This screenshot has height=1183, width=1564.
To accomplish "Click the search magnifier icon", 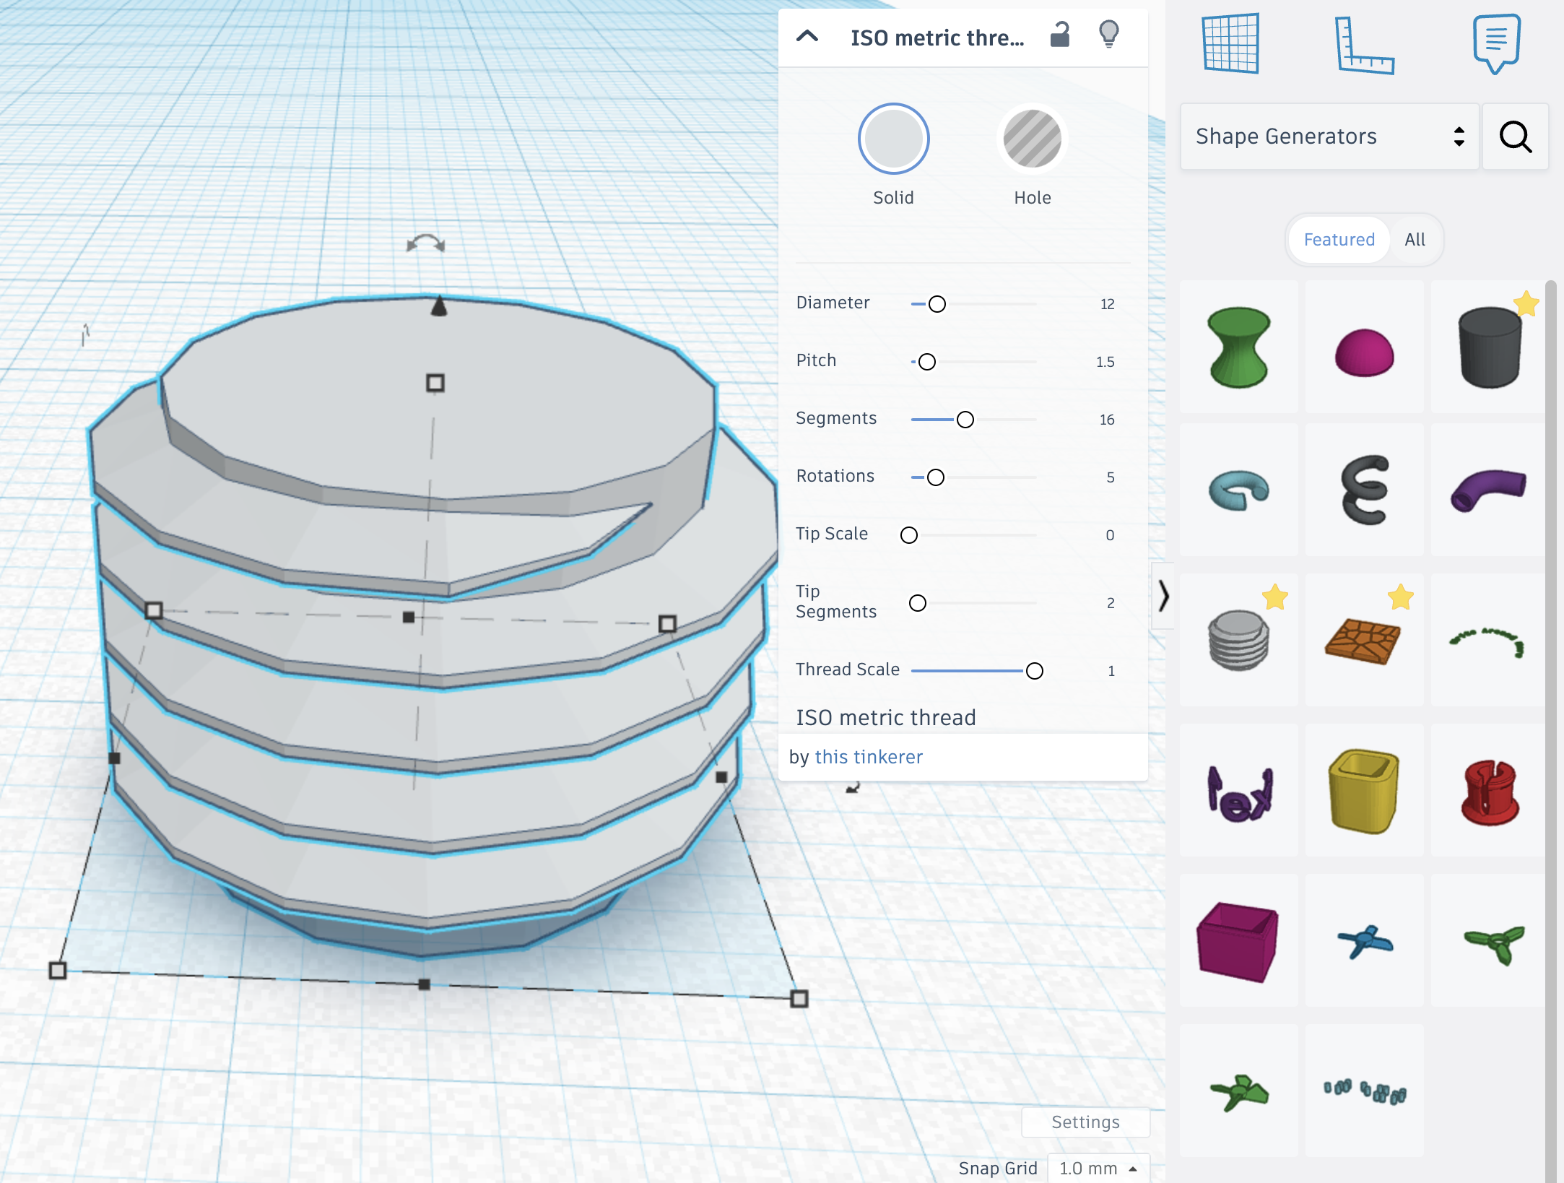I will pos(1515,136).
